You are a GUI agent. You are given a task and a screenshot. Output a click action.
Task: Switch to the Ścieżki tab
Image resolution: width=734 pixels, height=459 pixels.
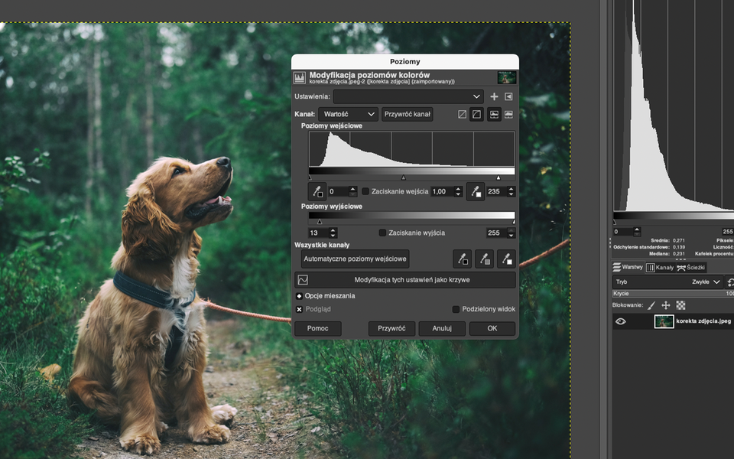tap(690, 268)
